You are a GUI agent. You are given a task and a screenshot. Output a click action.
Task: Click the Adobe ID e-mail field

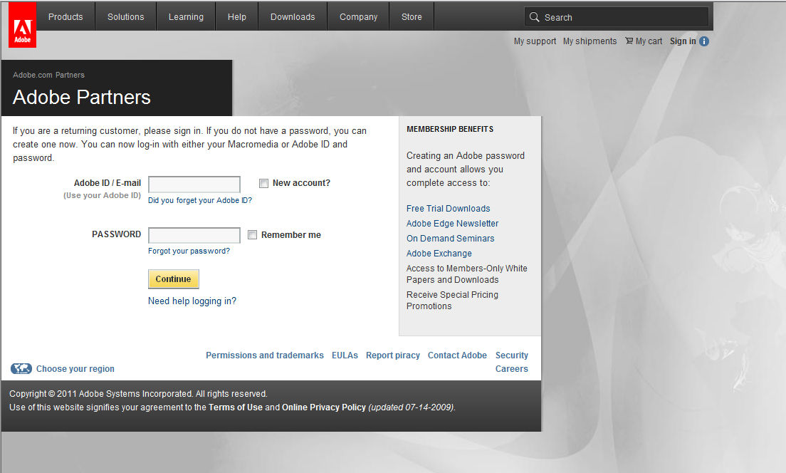(194, 183)
